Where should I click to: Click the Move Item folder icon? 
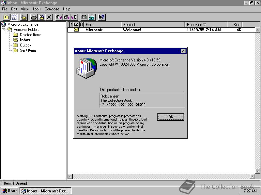pos(41,17)
